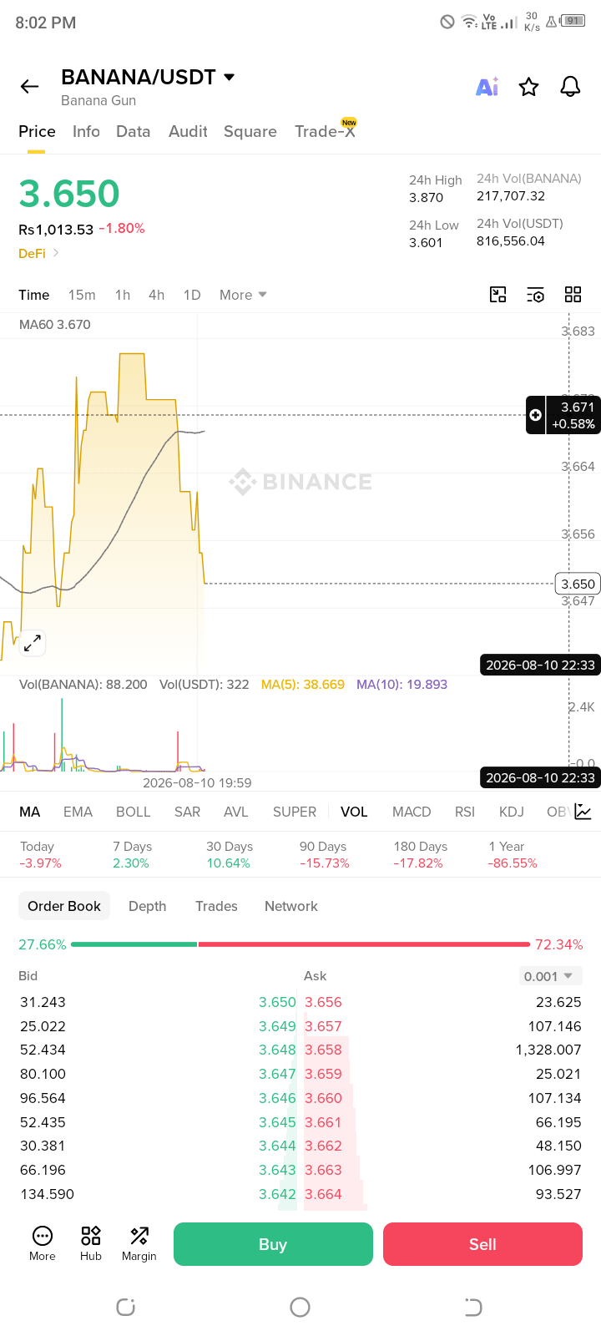Tap the Today -3.97% performance
Image resolution: width=601 pixels, height=1336 pixels.
[40, 854]
